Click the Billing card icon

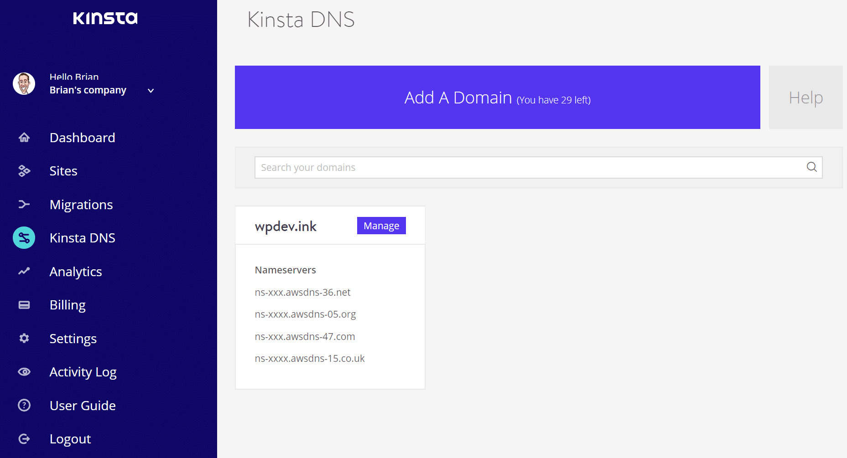pos(24,304)
